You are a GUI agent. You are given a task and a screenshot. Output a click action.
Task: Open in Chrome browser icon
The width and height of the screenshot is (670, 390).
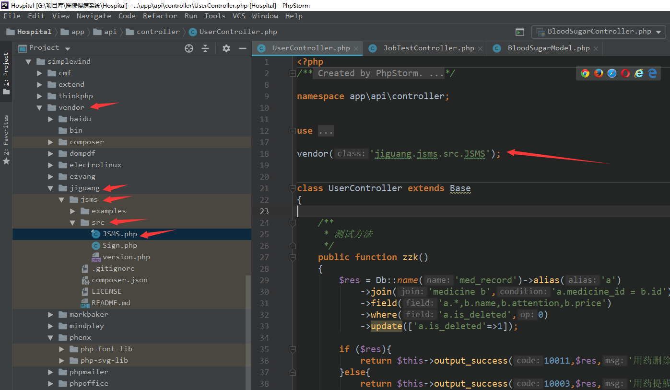tap(585, 73)
